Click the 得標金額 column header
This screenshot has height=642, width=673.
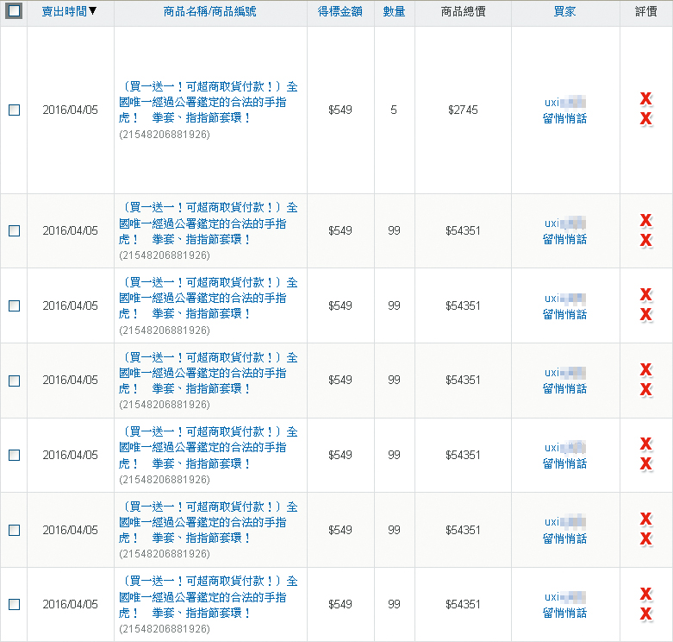[340, 11]
